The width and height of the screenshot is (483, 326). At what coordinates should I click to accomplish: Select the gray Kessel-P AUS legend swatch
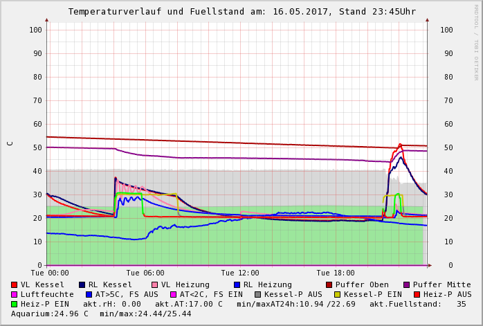coord(257,294)
